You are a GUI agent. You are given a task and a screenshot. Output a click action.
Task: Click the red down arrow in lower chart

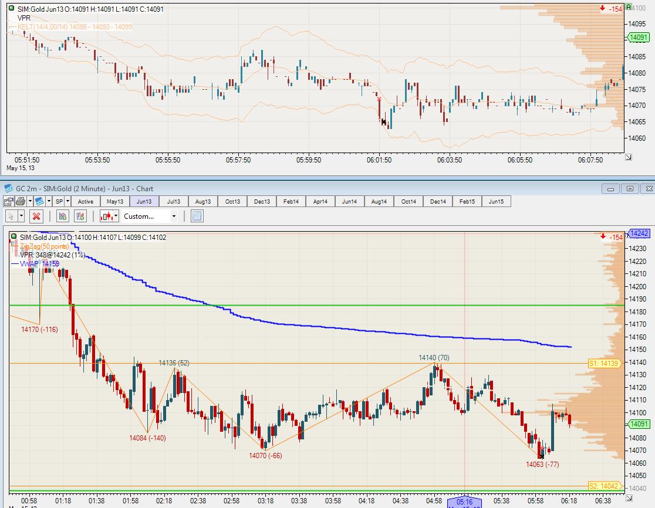coord(603,236)
